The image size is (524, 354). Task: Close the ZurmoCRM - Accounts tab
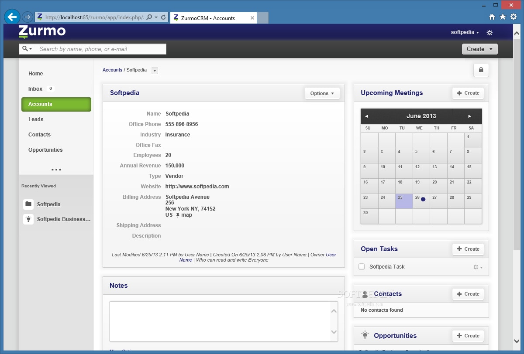click(252, 18)
